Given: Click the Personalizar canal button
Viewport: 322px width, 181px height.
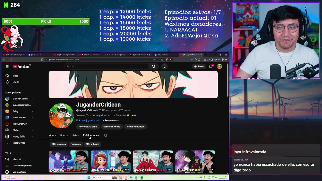Looking at the screenshot, I should pos(88,127).
